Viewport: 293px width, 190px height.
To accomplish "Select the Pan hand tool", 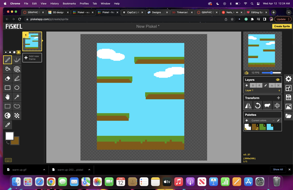I will pos(7,97).
